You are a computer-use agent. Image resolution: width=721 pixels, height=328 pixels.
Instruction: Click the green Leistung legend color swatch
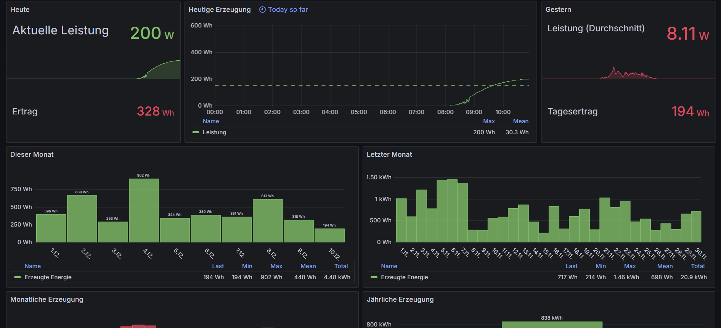[x=196, y=132]
